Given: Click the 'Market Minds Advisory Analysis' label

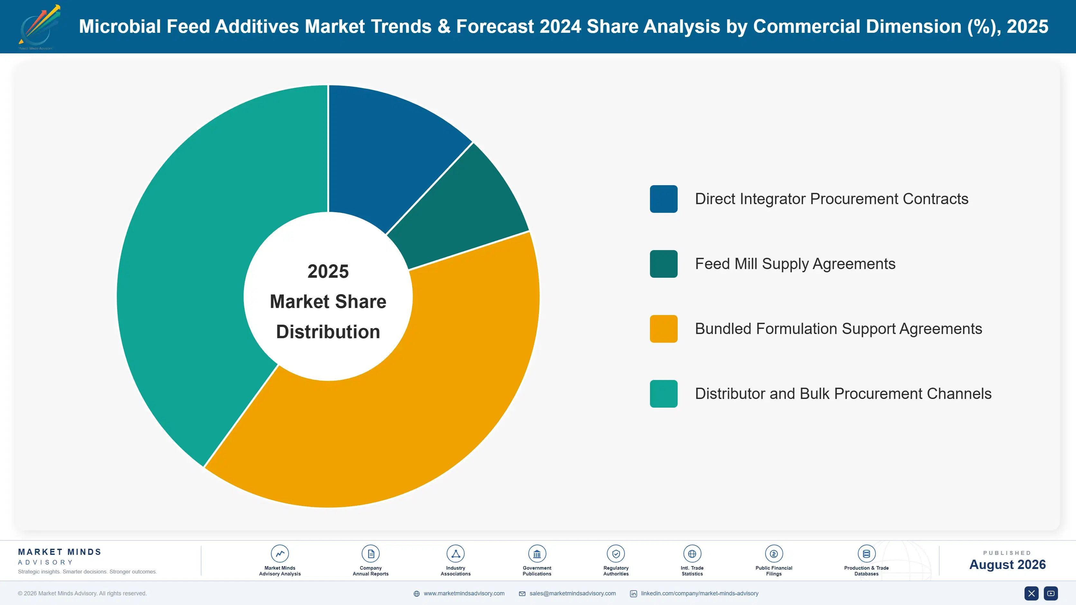Looking at the screenshot, I should [x=280, y=571].
